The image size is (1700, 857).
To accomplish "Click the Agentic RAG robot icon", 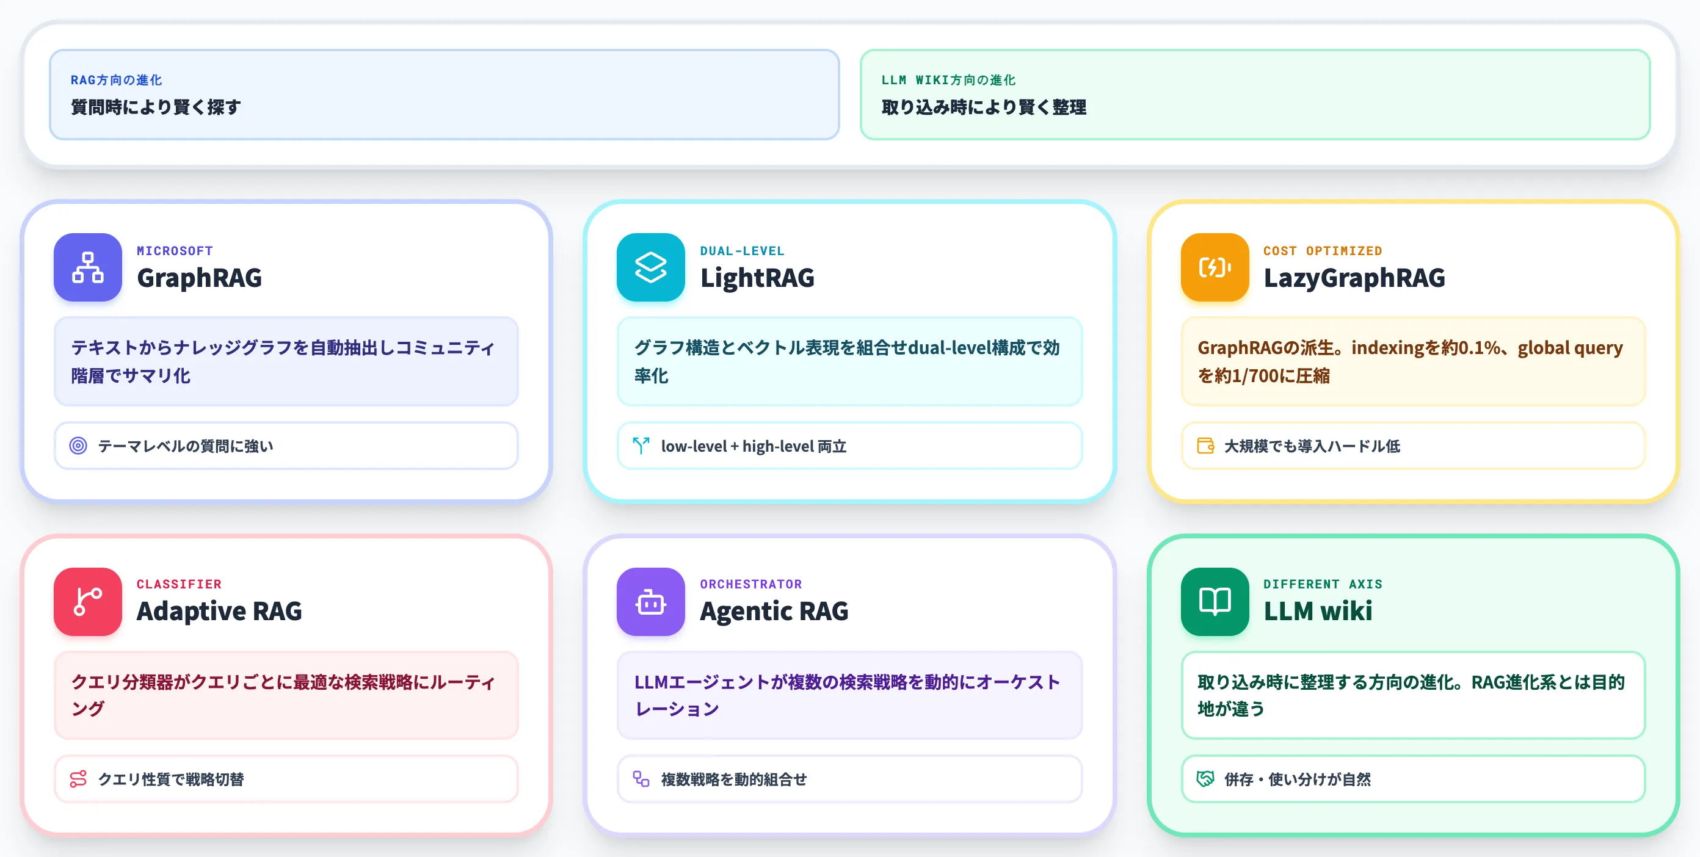I will [651, 602].
